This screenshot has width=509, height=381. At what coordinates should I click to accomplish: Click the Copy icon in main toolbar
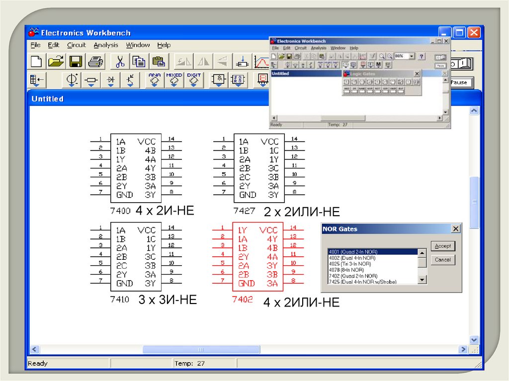[x=139, y=61]
